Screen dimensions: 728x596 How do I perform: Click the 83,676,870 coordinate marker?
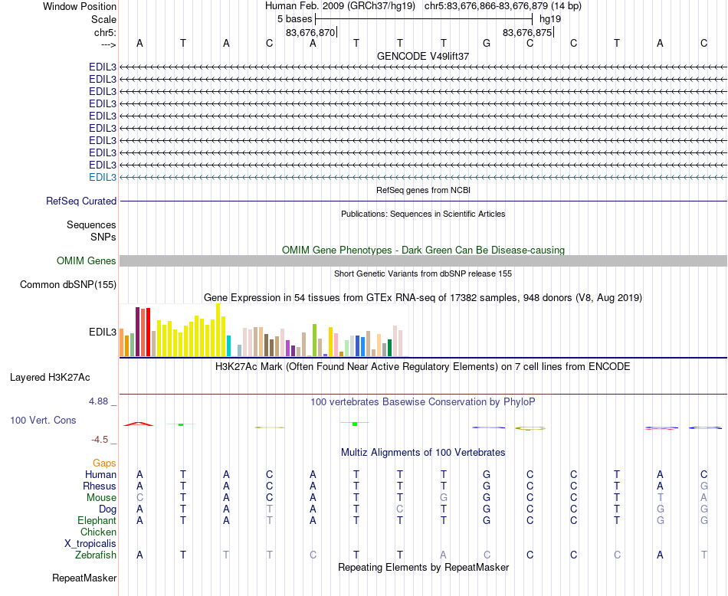(x=310, y=32)
